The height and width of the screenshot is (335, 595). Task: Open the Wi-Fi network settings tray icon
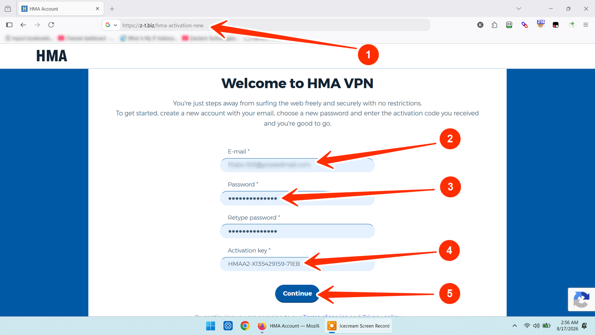point(527,326)
